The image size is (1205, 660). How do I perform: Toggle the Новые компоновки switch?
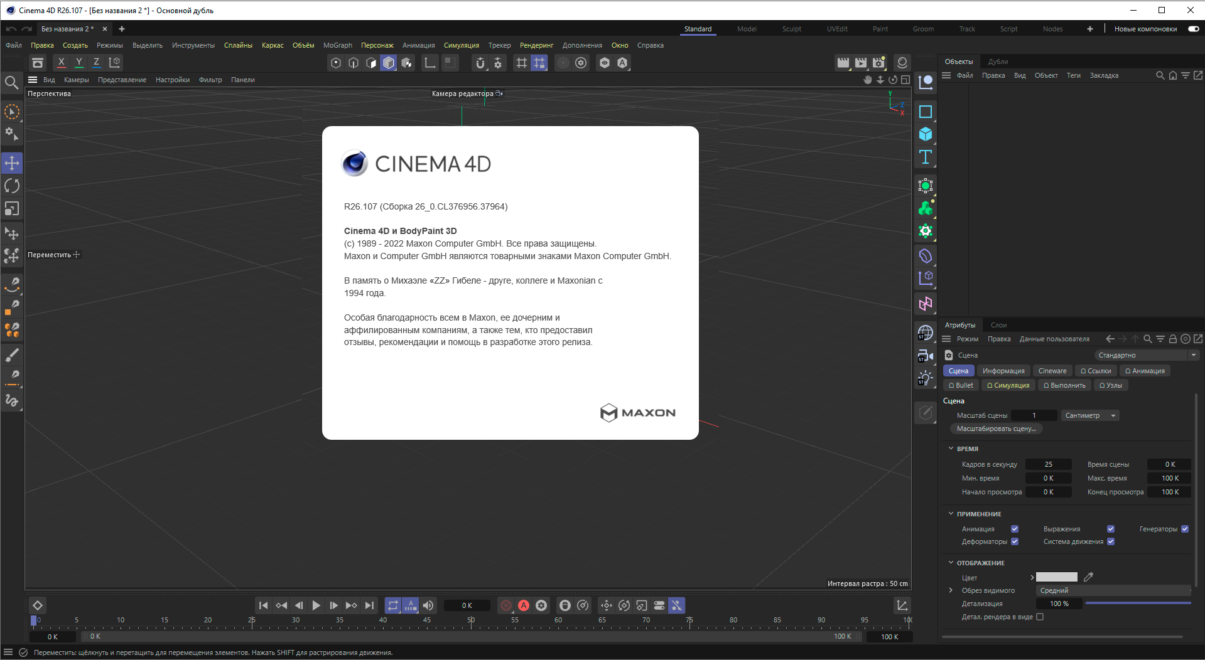[x=1193, y=29]
